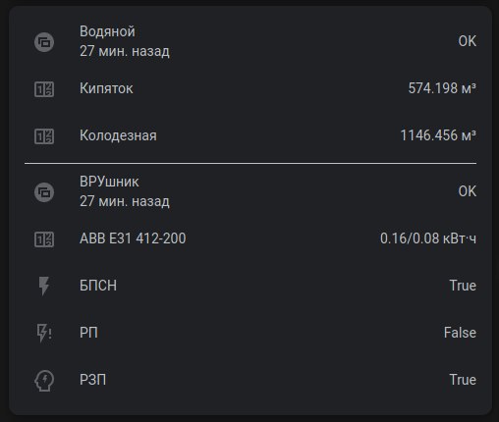Click the РП False state

tap(460, 333)
